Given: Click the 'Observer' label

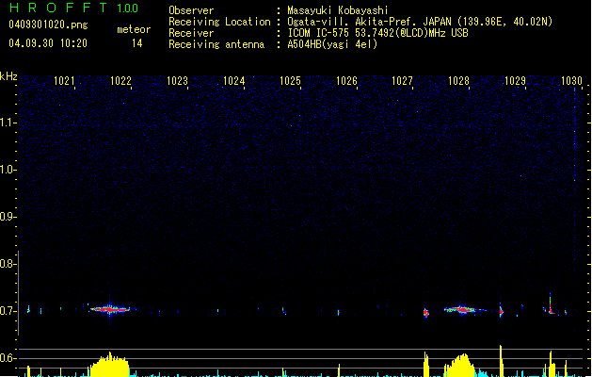Looking at the screenshot, I should [191, 10].
